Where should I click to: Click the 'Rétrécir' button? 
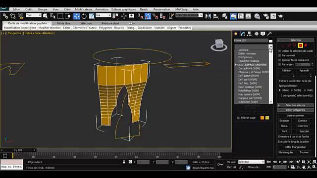(286, 70)
